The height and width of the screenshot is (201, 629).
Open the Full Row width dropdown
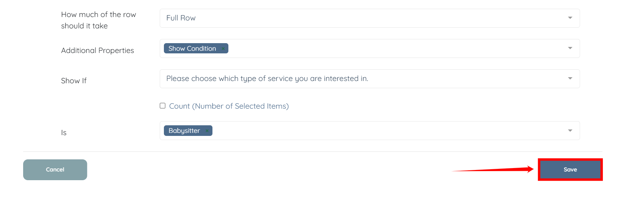tap(364, 18)
